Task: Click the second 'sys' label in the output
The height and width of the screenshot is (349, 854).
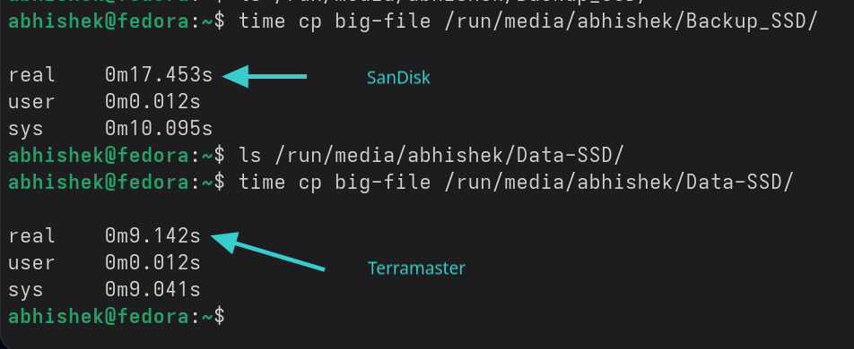Action: tap(26, 290)
